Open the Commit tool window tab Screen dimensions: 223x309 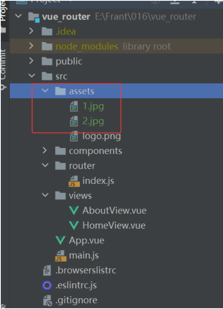pyautogui.click(x=4, y=69)
